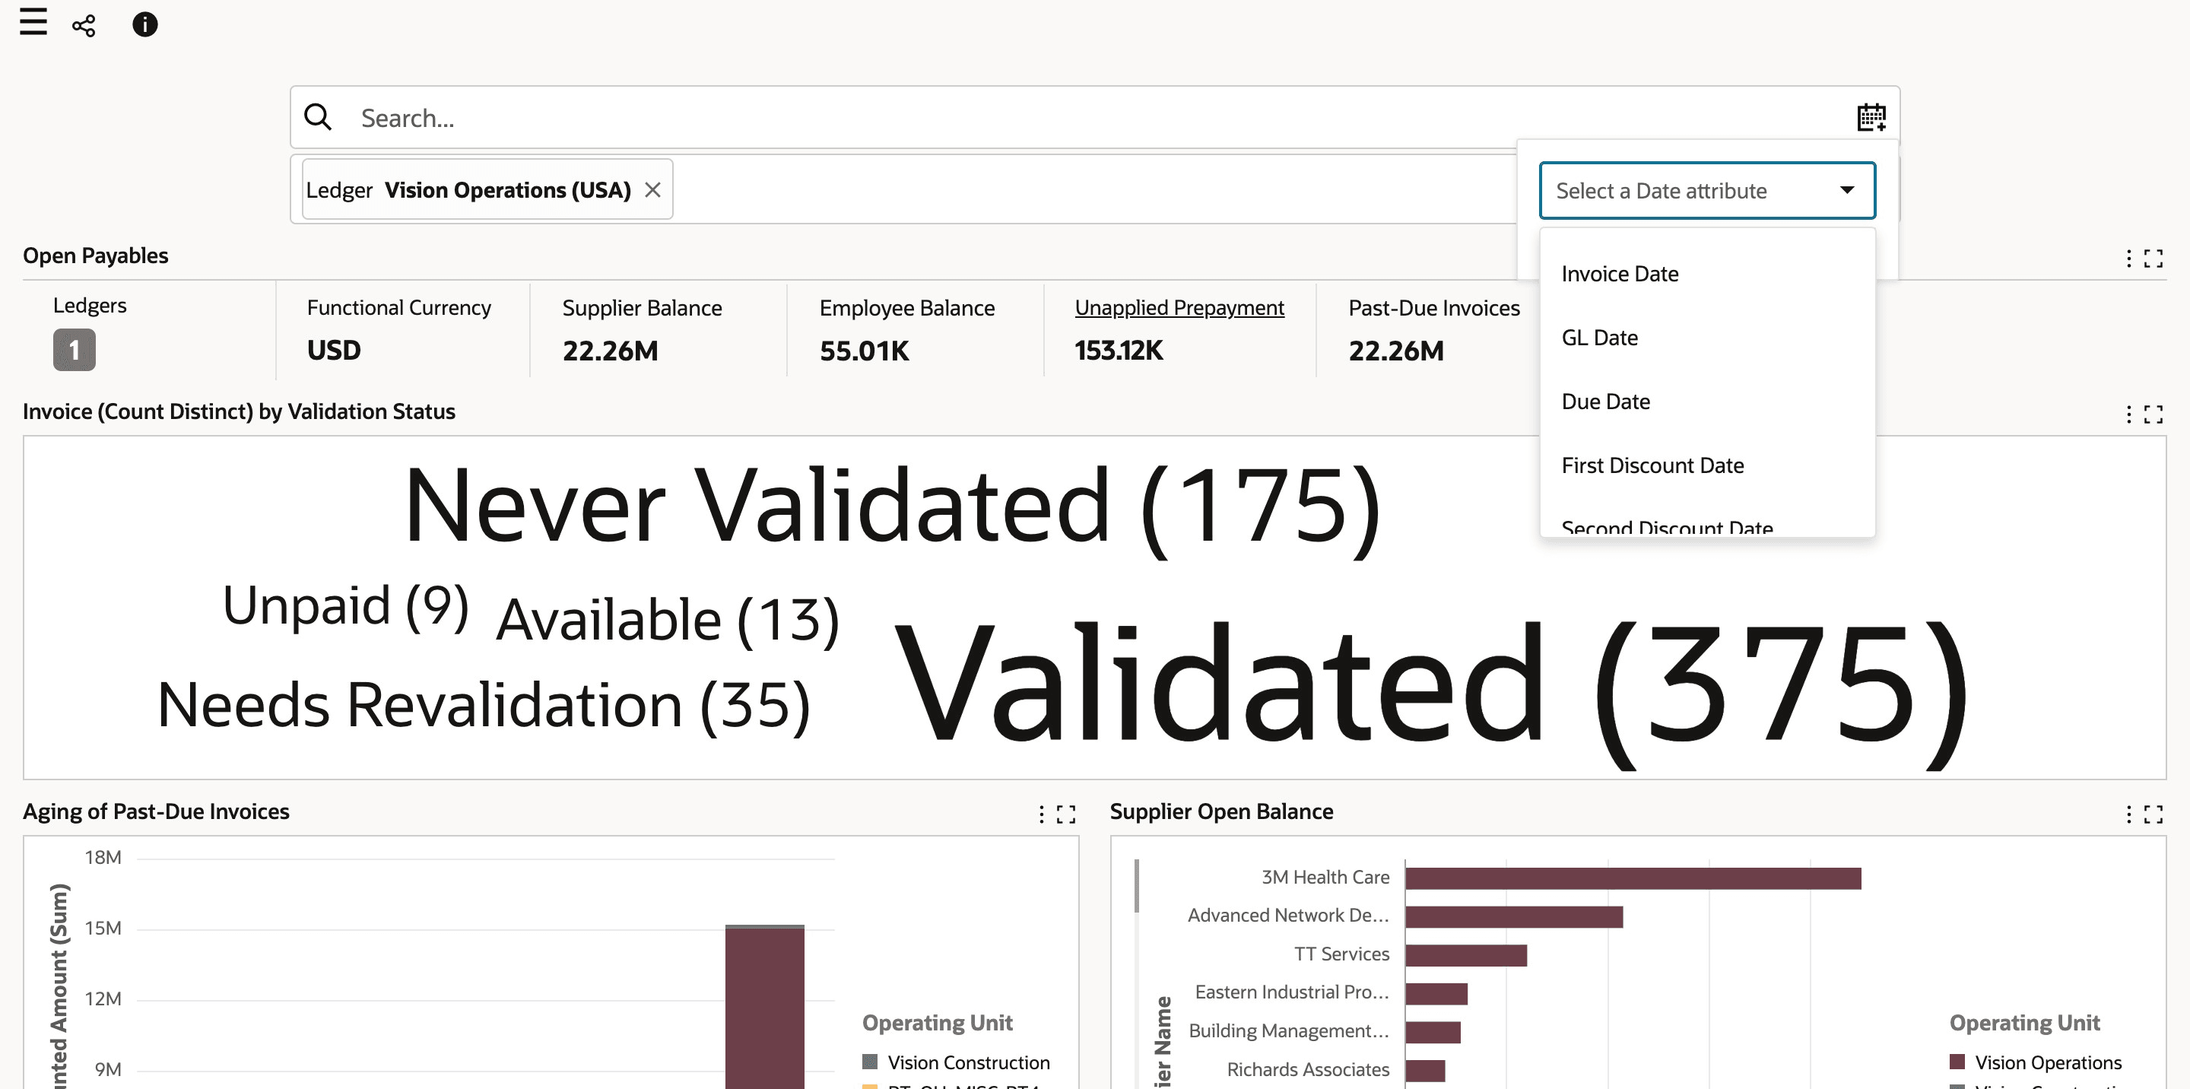2190x1089 pixels.
Task: Choose Invoice Date from the list
Action: pos(1707,274)
